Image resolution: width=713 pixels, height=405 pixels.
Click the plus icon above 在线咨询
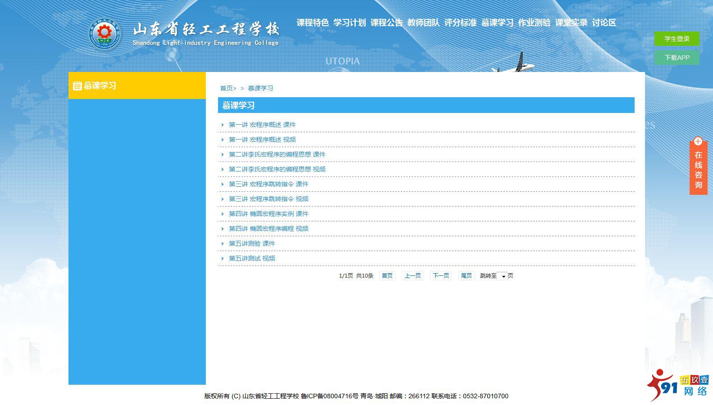tap(698, 141)
